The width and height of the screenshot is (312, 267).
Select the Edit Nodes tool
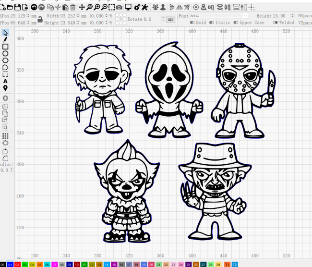pyautogui.click(x=5, y=67)
